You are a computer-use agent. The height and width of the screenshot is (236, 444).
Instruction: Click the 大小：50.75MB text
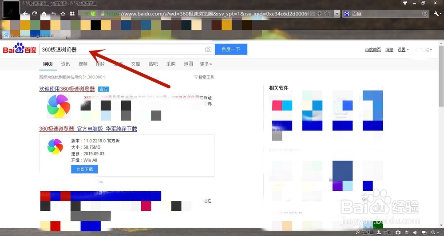[x=86, y=147]
